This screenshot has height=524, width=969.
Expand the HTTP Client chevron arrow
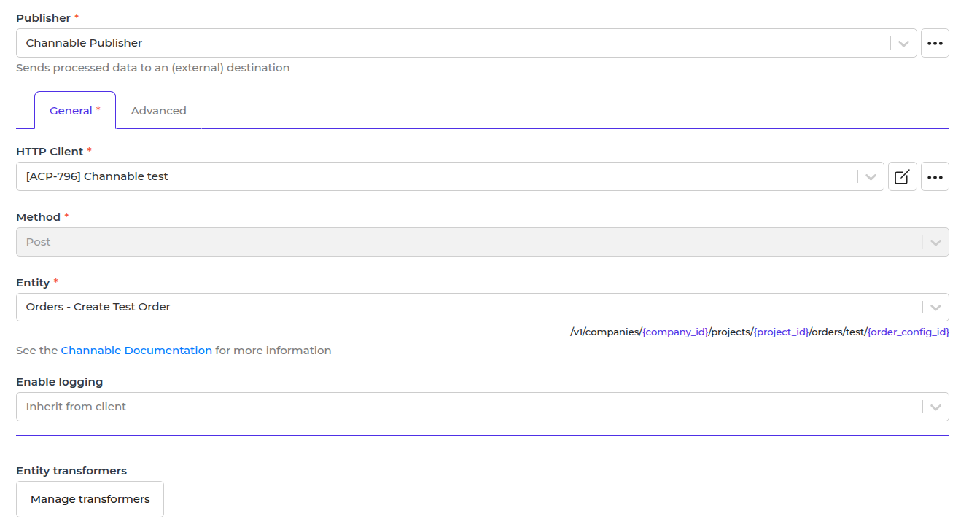tap(871, 176)
